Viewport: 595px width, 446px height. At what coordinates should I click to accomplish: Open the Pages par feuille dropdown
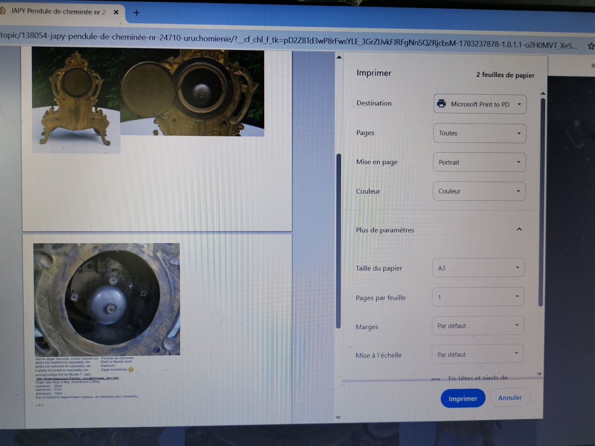click(478, 297)
